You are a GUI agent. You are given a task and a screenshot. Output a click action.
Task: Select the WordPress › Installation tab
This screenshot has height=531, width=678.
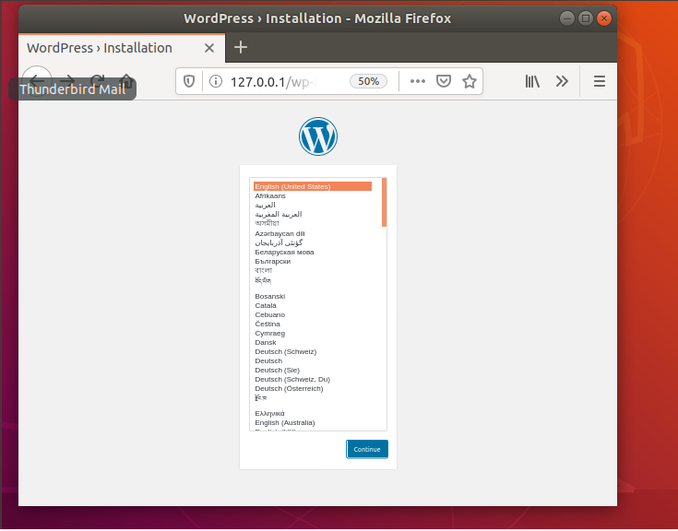tap(122, 48)
